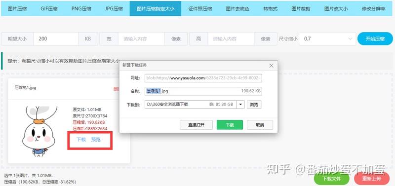Select the 图片压缩指定大小 tab
The width and height of the screenshot is (395, 186).
point(156,8)
